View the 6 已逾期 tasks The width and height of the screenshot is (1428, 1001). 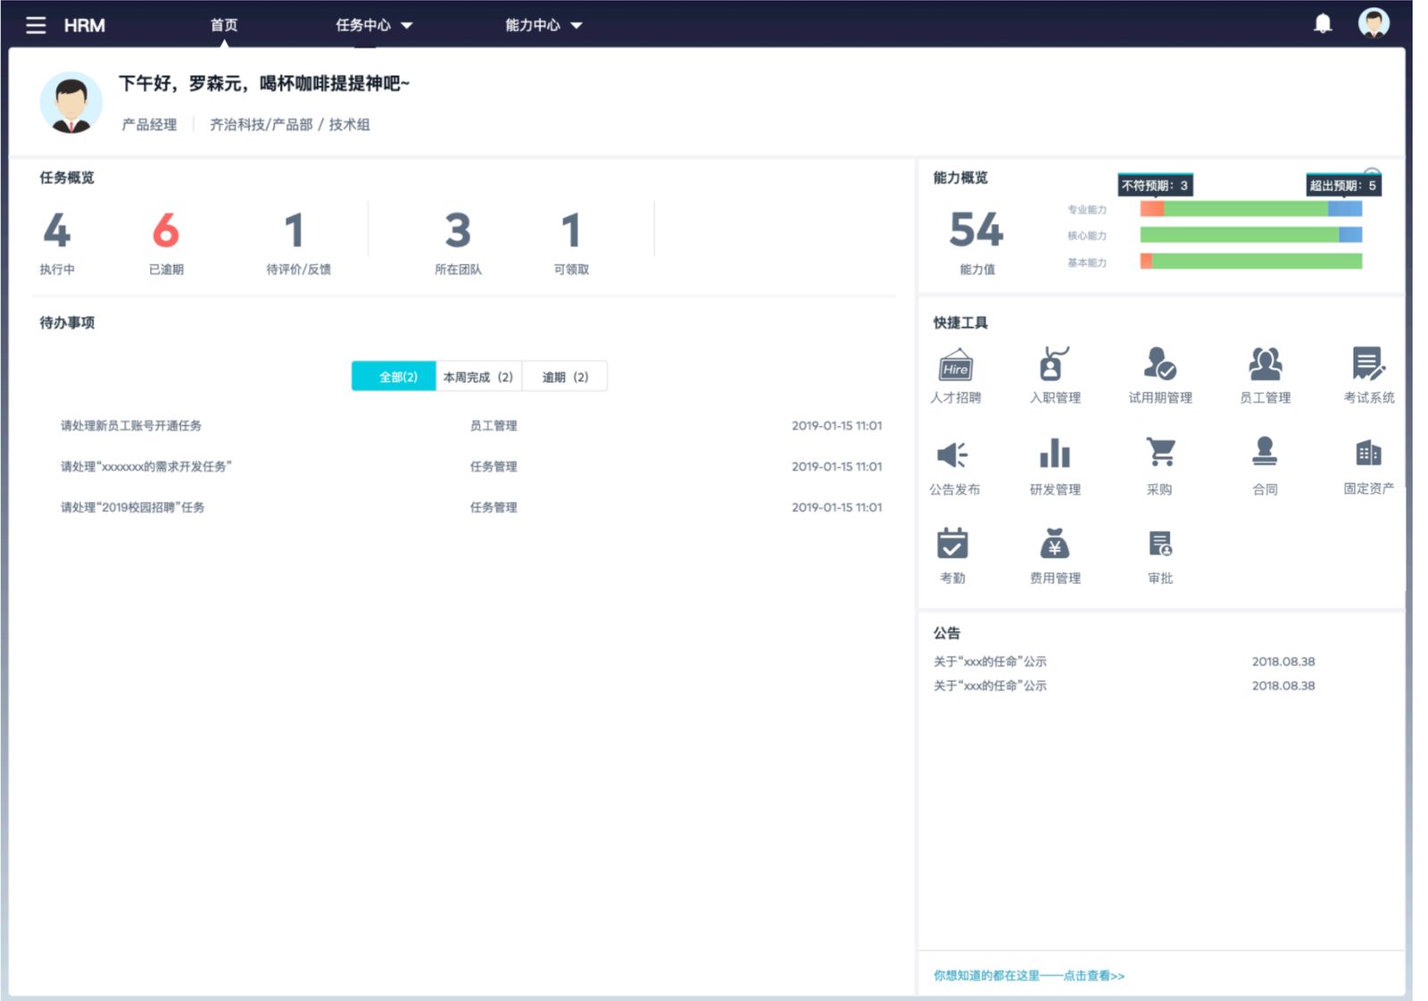166,242
